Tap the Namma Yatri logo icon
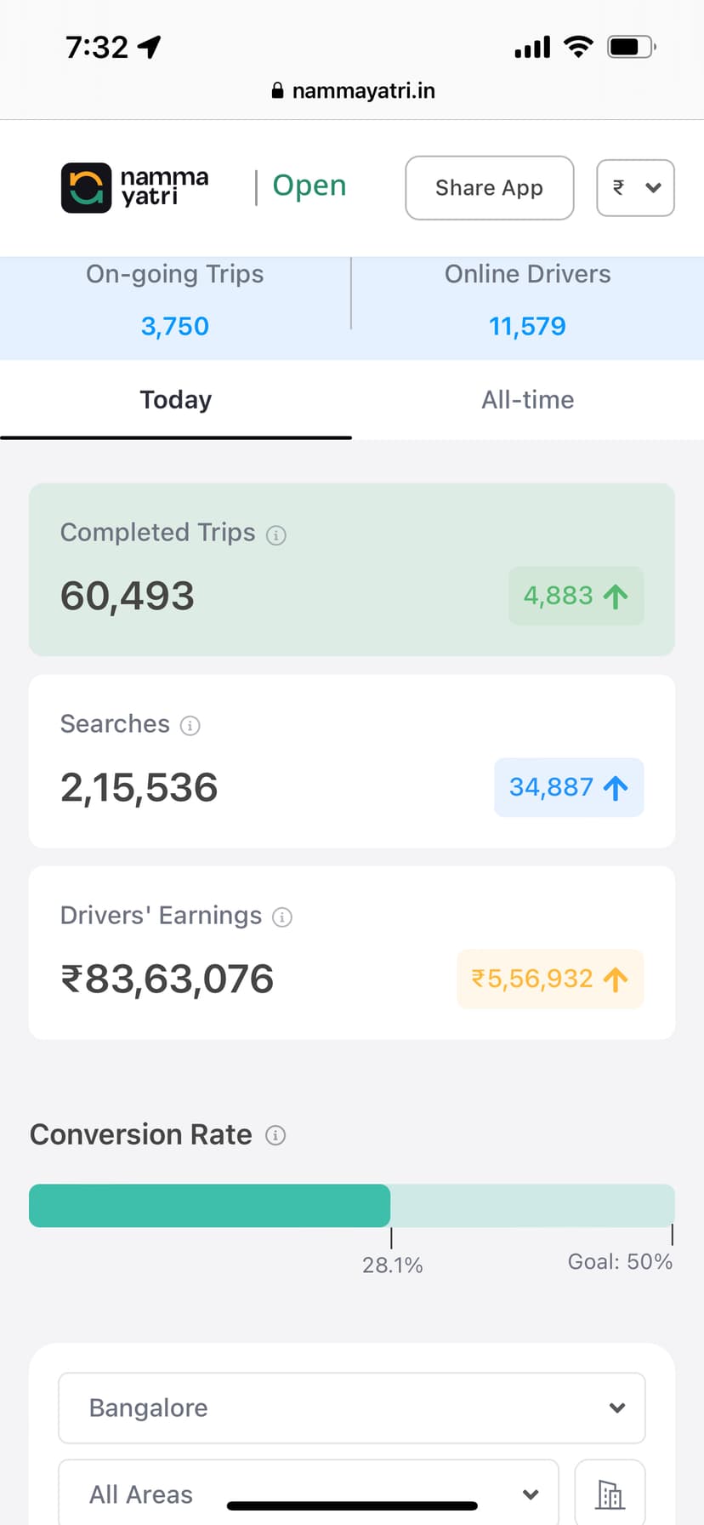 point(86,187)
